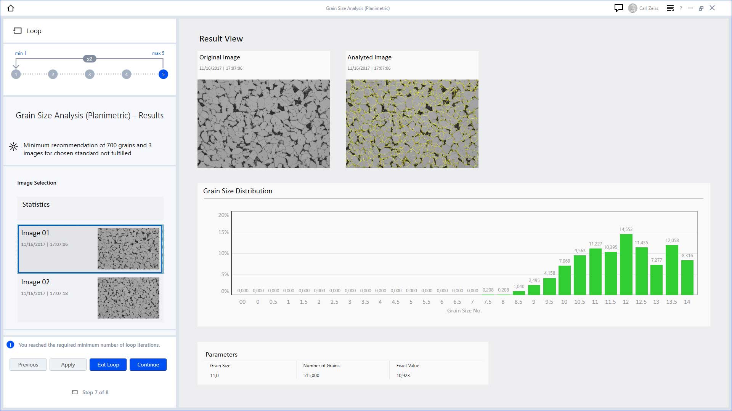Screen dimensions: 732x411
Task: Click Apply button in workflow panel
Action: (68, 364)
